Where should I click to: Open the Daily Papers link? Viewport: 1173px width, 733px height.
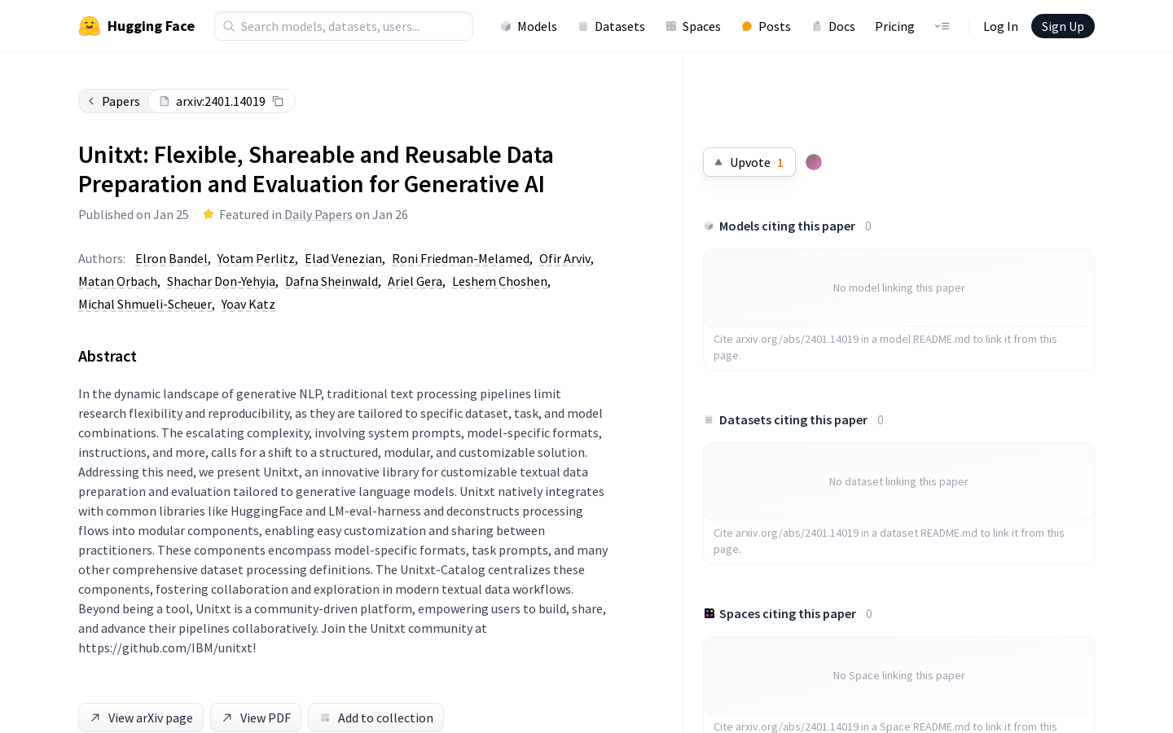pyautogui.click(x=319, y=214)
